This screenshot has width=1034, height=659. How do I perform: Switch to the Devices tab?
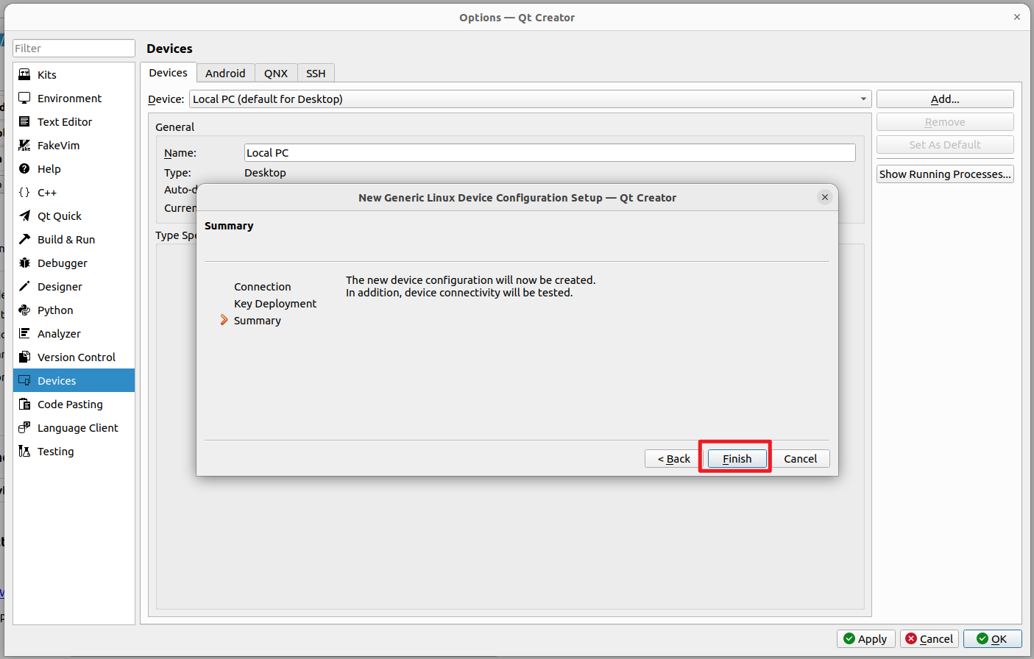pos(168,73)
